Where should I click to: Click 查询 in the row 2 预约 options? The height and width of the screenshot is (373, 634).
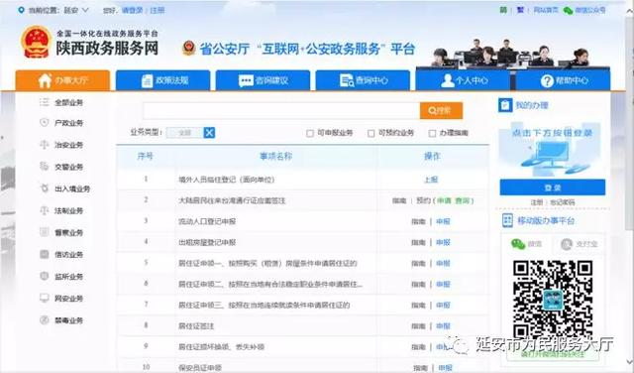[463, 200]
